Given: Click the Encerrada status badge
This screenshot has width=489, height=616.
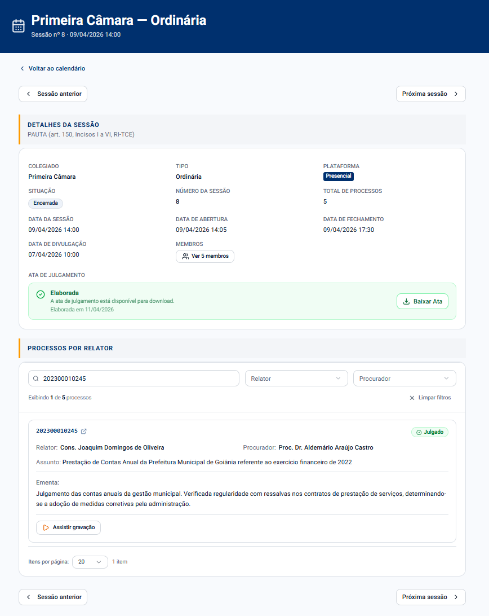Looking at the screenshot, I should [46, 203].
